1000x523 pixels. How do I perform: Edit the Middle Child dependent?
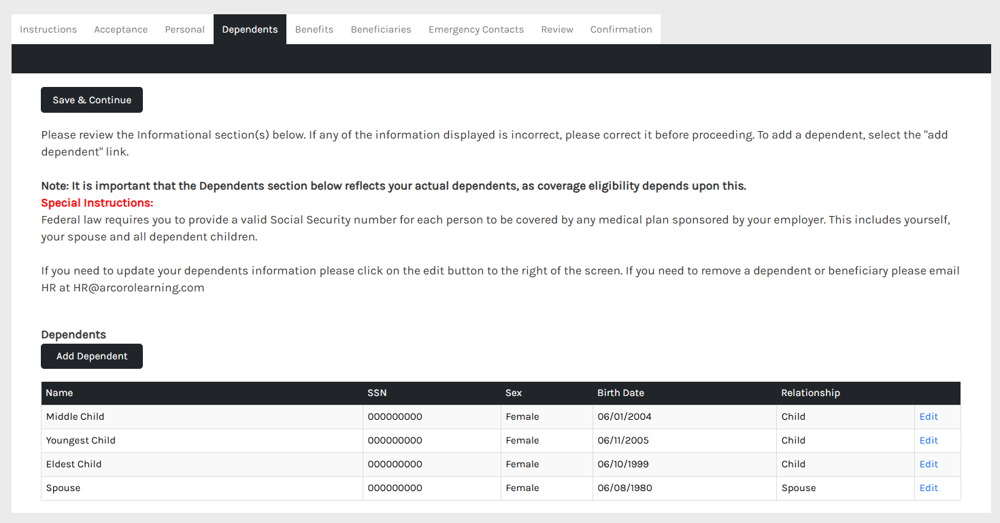tap(929, 416)
